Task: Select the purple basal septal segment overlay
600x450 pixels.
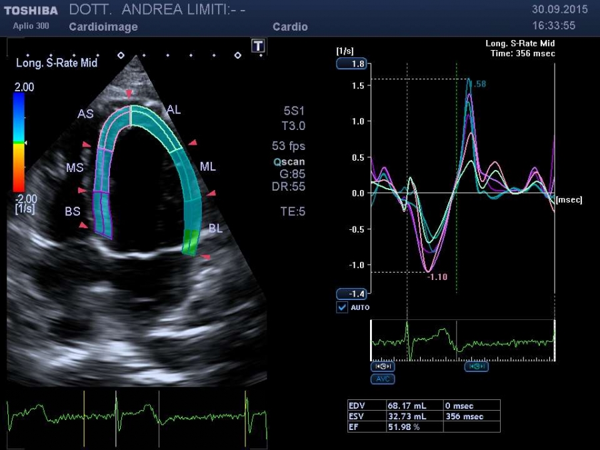Action: pyautogui.click(x=103, y=213)
